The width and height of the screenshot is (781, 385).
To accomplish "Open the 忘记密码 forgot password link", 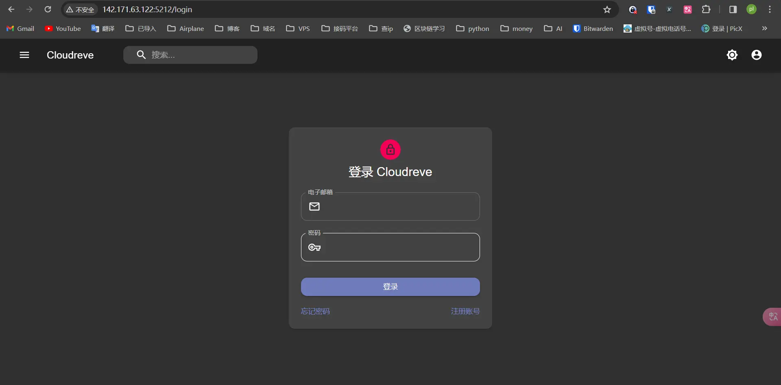I will (315, 311).
